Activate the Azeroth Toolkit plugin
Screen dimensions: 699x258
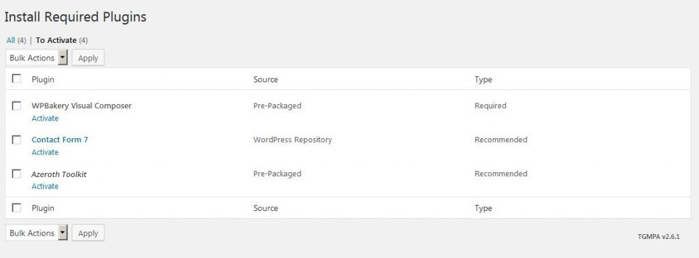click(x=45, y=186)
